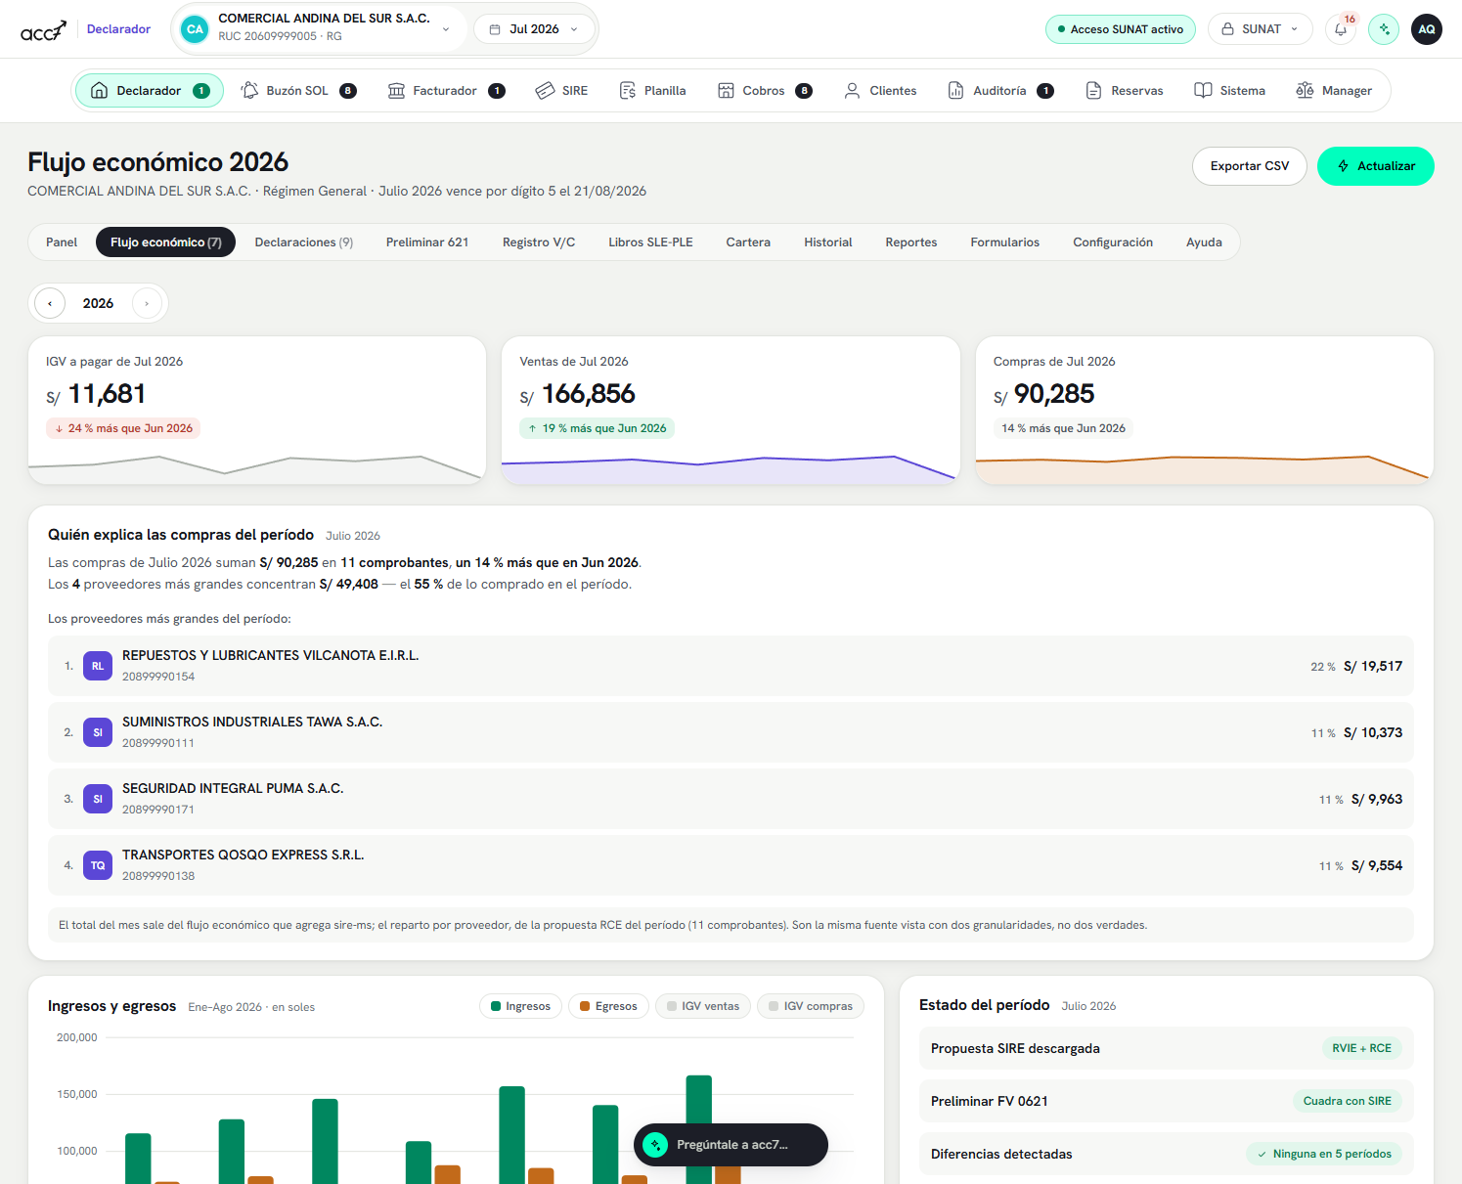The width and height of the screenshot is (1462, 1184).
Task: Open the Cartera tab
Action: point(748,242)
